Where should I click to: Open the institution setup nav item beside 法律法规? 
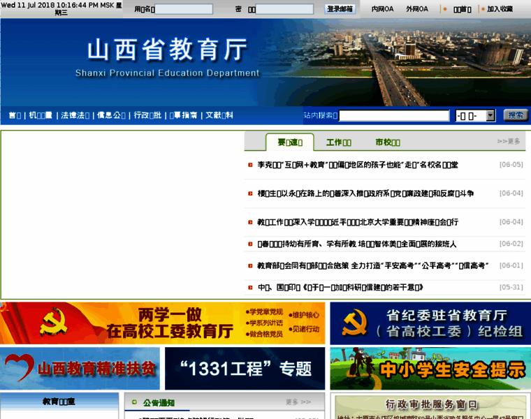coord(41,115)
